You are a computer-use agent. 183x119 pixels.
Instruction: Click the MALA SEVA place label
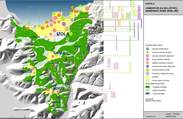pyautogui.click(x=29, y=56)
